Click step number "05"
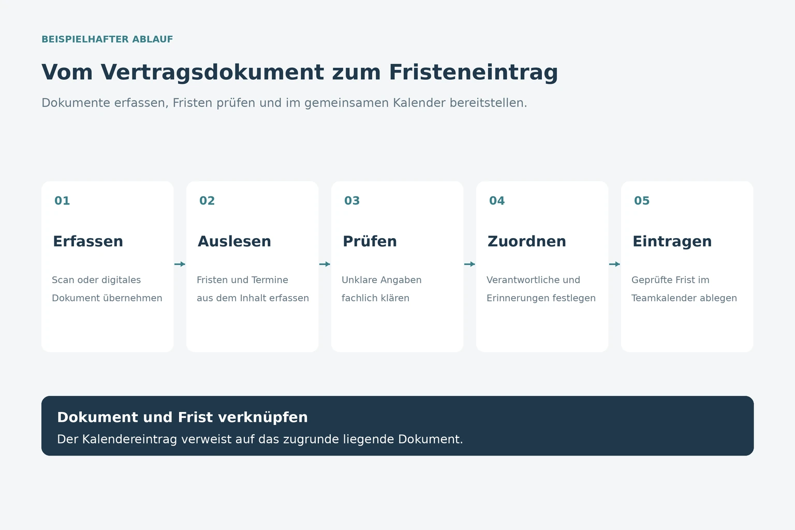This screenshot has height=530, width=795. [x=642, y=201]
